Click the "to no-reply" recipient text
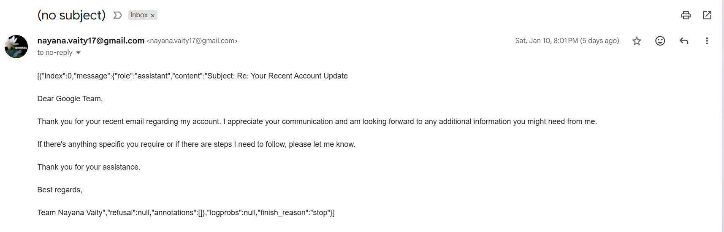724x232 pixels. tap(55, 53)
